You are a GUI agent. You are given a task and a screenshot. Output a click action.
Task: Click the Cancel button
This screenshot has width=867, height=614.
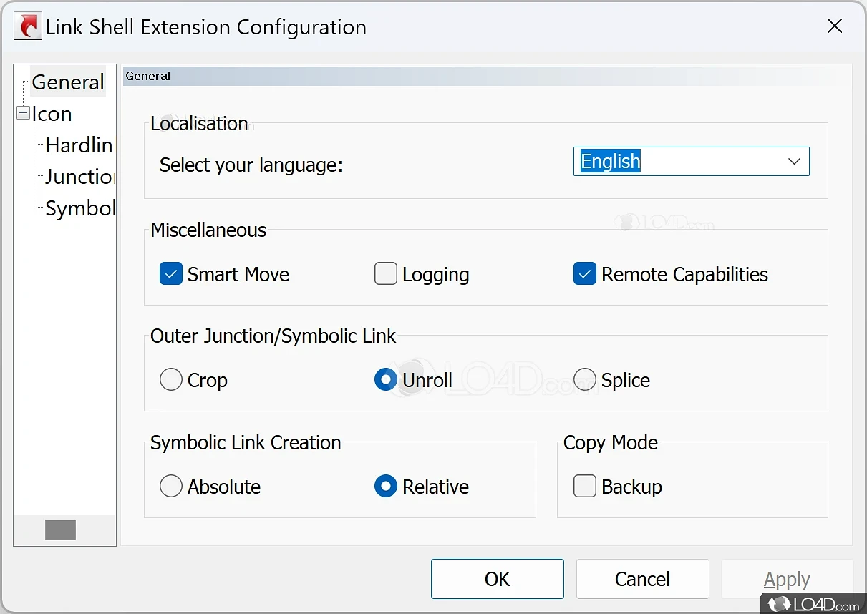pyautogui.click(x=642, y=579)
